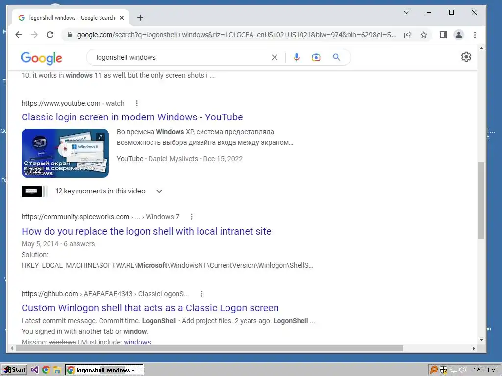Open Classic login screen in modern Windows link
502x376 pixels.
(132, 117)
